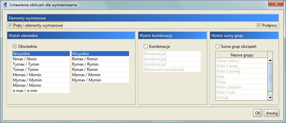Click the Ciężar własny group row

coord(242,61)
